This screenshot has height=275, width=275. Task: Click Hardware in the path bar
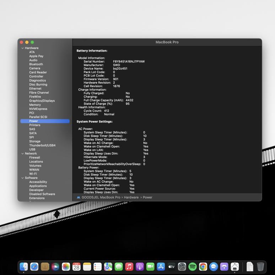point(131,198)
